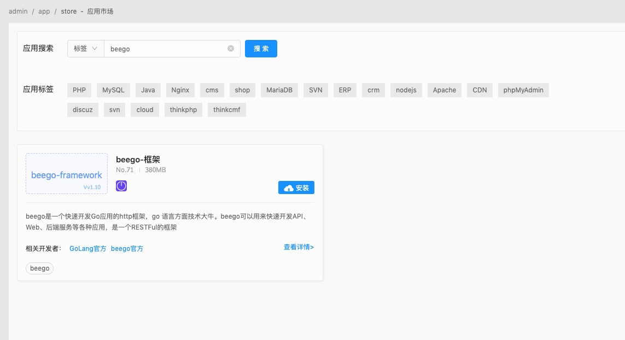Choose the crm tag
Viewport: 625px width, 340px height.
(373, 90)
